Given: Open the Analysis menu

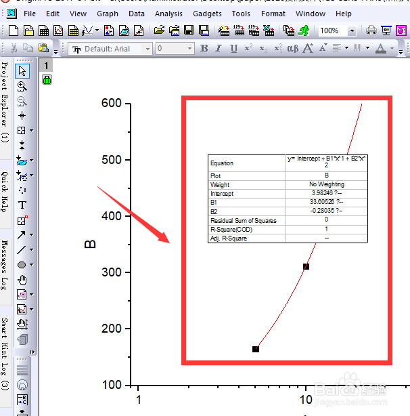Looking at the screenshot, I should (x=168, y=14).
